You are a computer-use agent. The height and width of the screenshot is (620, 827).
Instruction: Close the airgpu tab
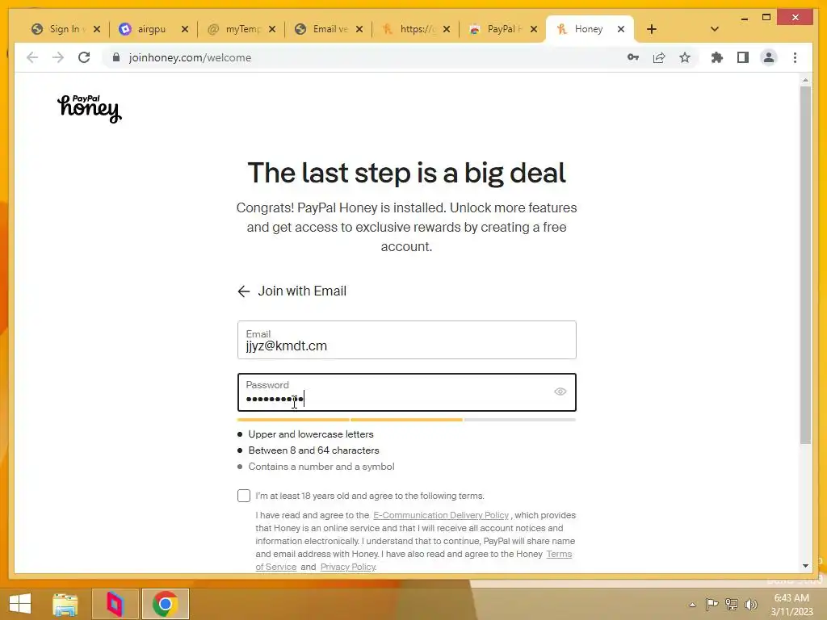[x=185, y=29]
